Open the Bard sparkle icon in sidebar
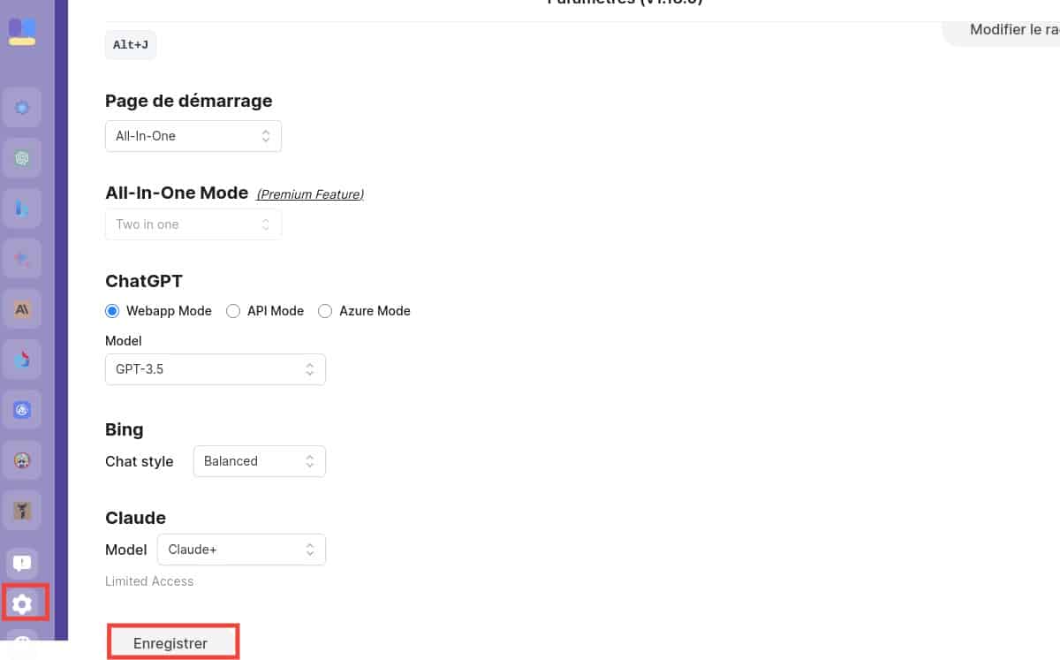1060x660 pixels. pyautogui.click(x=22, y=259)
